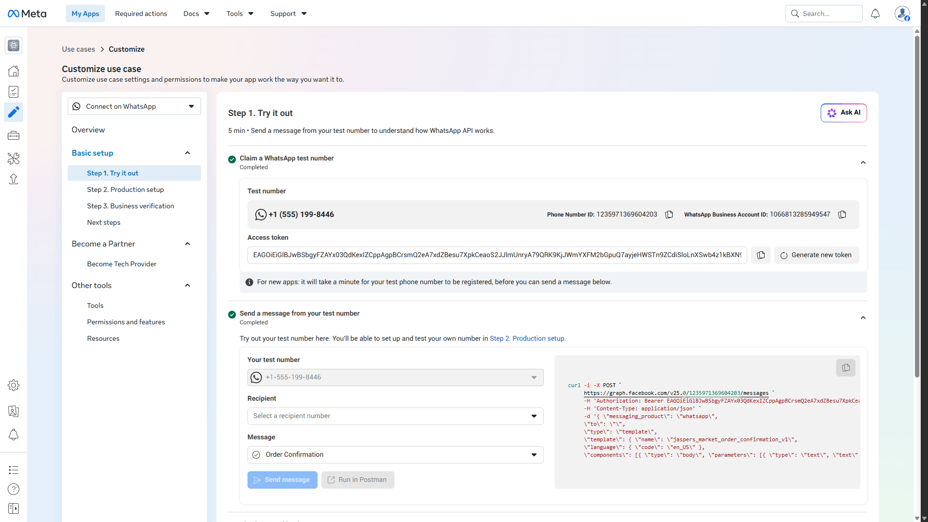Click the access token text field

tap(497, 255)
